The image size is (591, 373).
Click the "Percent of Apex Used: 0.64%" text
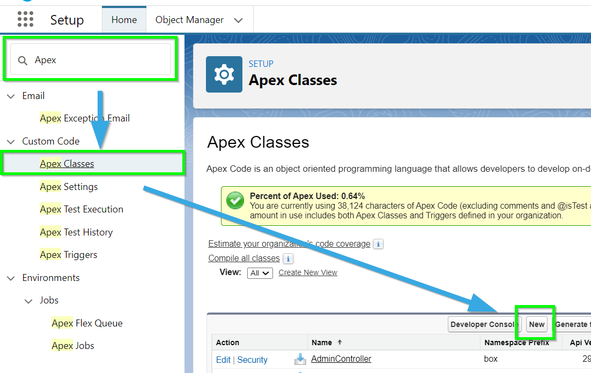[x=307, y=196]
